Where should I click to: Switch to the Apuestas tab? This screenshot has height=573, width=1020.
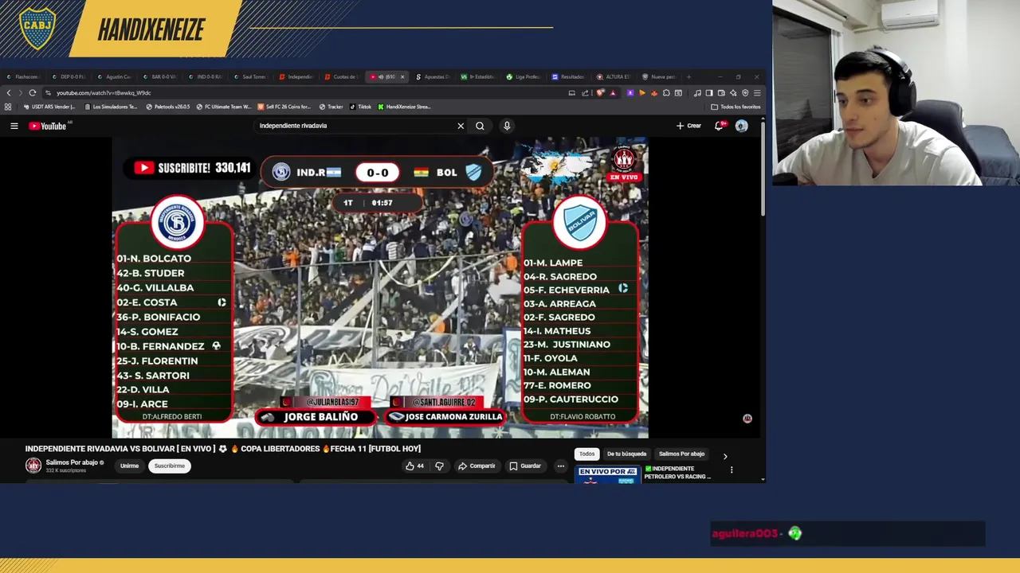434,77
